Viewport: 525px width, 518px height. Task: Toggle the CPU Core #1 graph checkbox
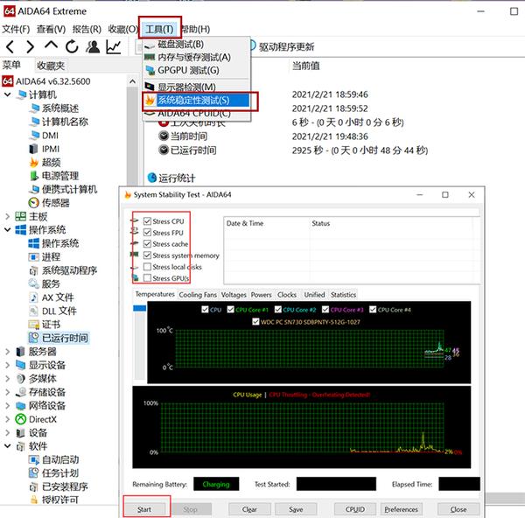(230, 310)
